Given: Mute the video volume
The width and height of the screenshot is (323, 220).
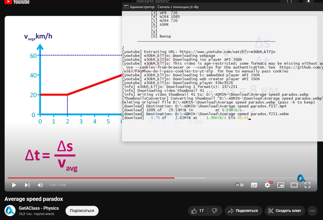Looking at the screenshot, I should click(40, 185).
